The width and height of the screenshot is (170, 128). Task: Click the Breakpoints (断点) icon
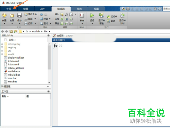point(82,15)
